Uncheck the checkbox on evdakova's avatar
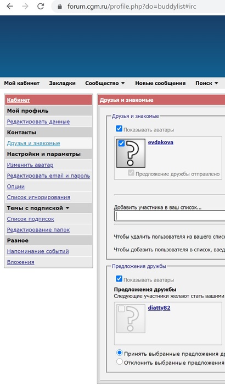The width and height of the screenshot is (225, 385). click(x=121, y=143)
